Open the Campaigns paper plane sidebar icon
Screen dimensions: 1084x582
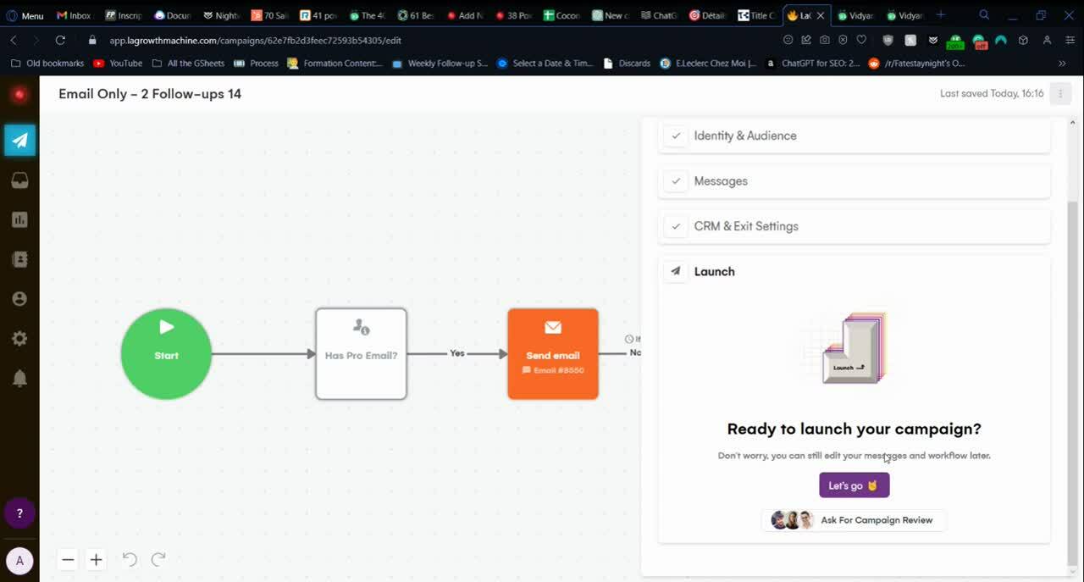(x=19, y=141)
